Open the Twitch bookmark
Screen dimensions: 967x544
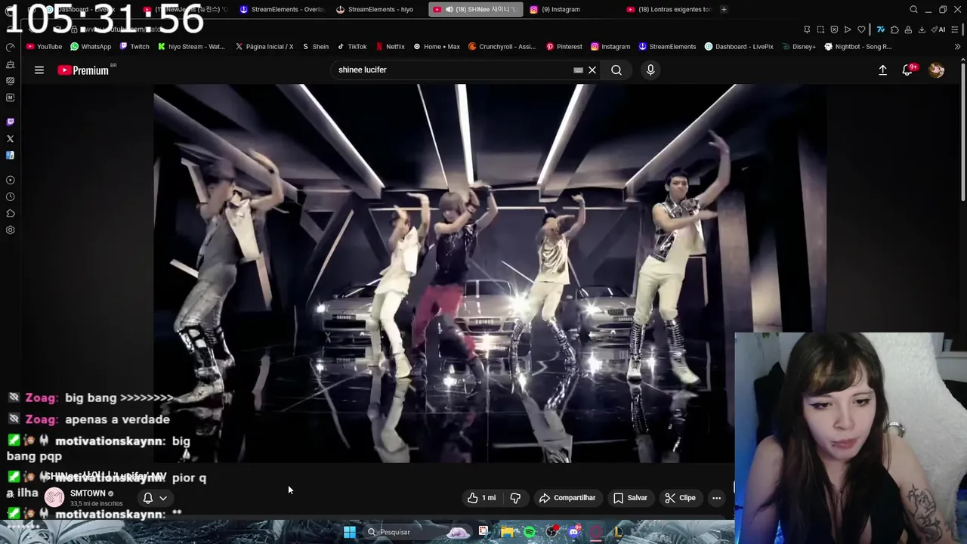(134, 46)
